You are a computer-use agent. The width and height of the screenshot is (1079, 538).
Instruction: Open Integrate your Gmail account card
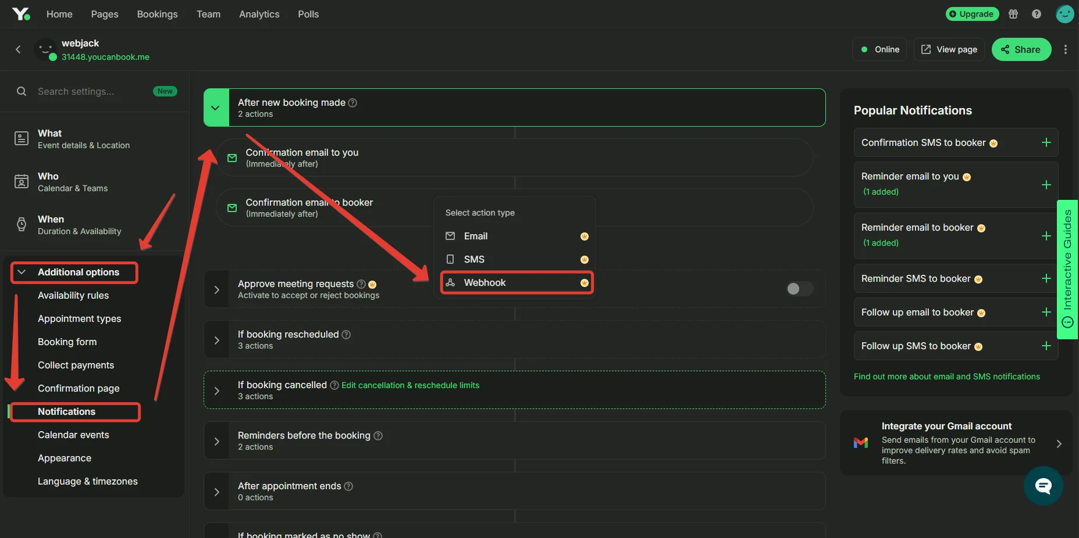956,443
